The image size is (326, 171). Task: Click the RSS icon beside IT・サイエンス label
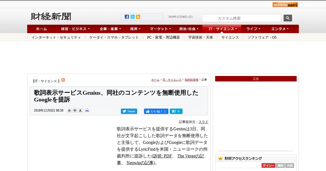click(63, 80)
